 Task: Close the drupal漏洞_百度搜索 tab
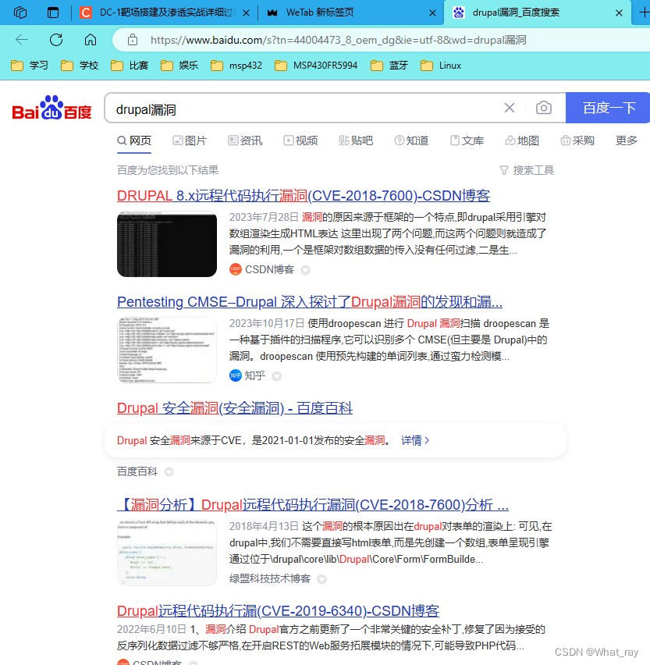point(619,13)
